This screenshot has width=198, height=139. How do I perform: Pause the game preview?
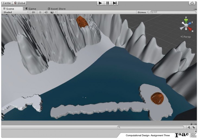(x=108, y=3)
